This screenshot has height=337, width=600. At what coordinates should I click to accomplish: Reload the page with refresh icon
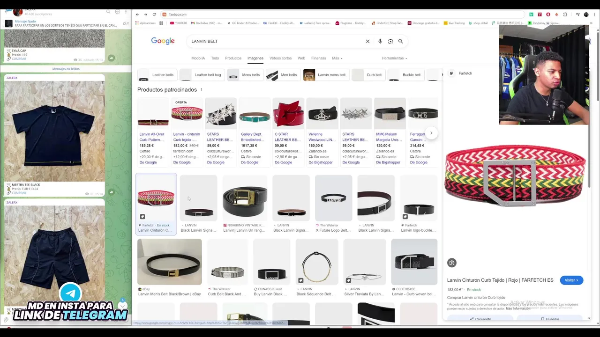pos(154,15)
